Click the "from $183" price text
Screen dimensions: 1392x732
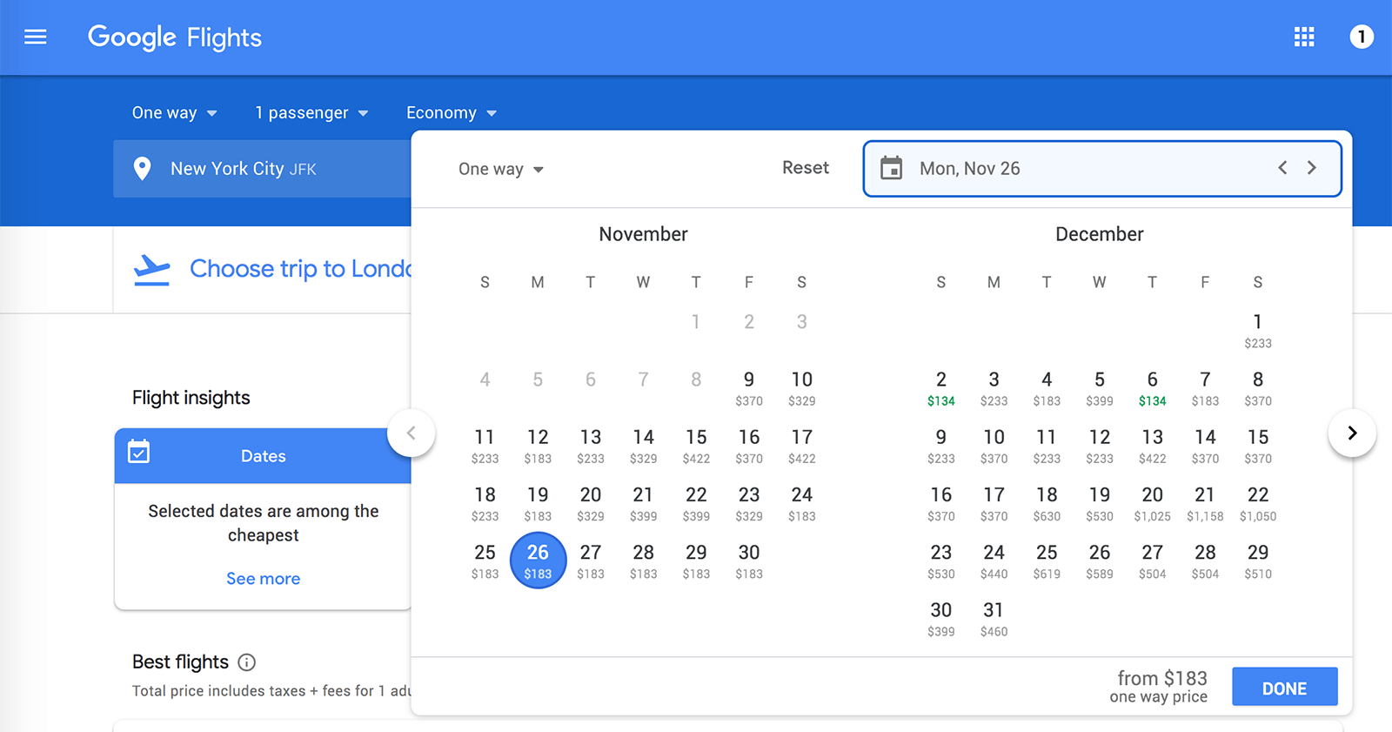coord(1162,678)
